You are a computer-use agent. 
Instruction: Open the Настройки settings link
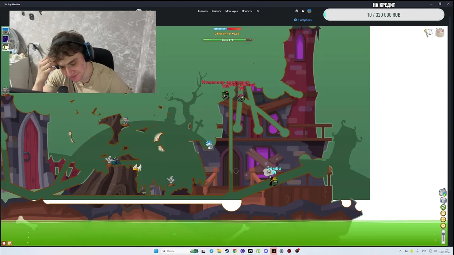point(303,20)
